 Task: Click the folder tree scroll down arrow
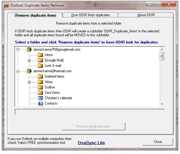162,104
